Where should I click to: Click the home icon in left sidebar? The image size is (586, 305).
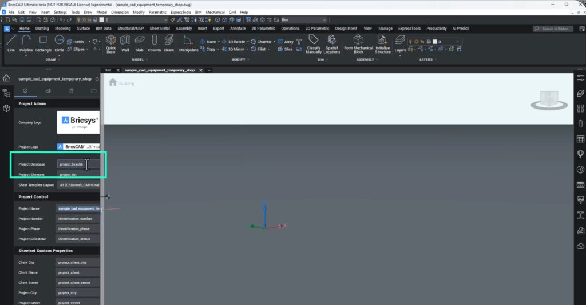(6, 78)
